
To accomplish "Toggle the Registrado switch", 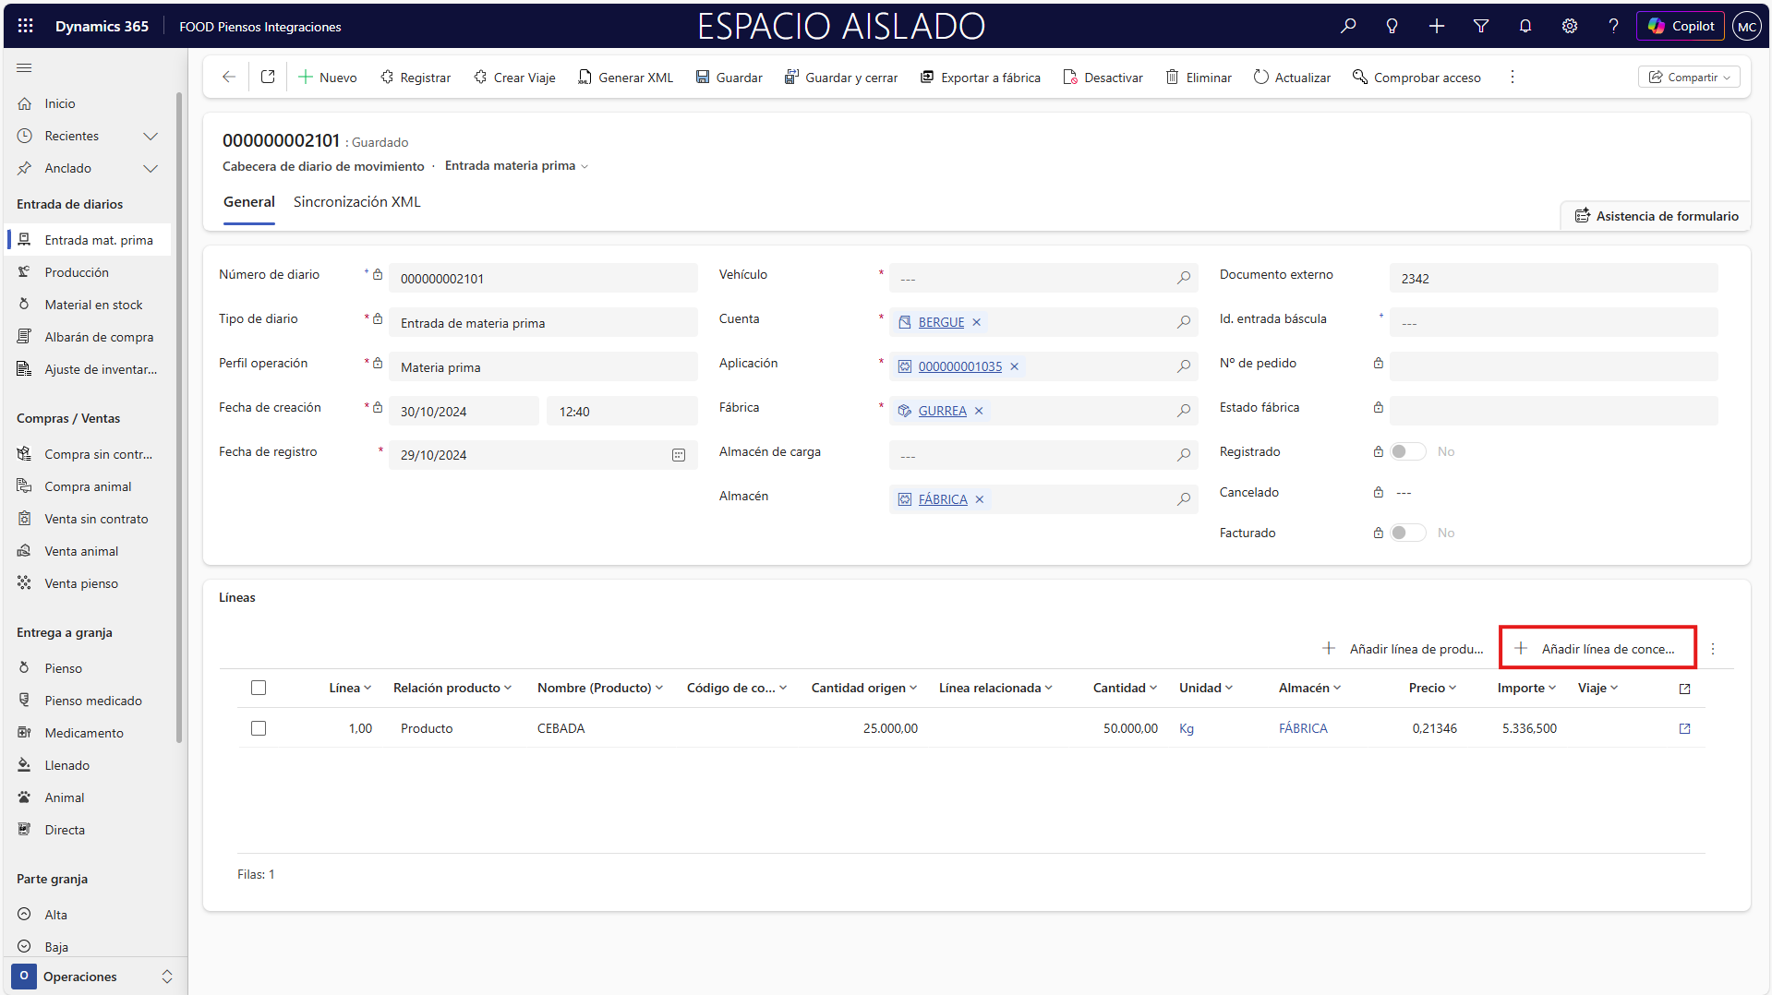I will pyautogui.click(x=1408, y=451).
